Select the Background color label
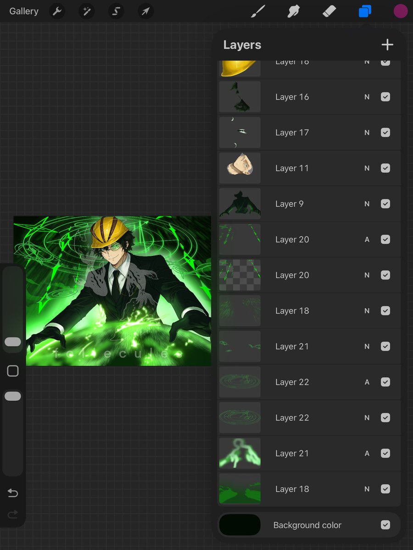Screen dimensions: 413x550 (307, 525)
